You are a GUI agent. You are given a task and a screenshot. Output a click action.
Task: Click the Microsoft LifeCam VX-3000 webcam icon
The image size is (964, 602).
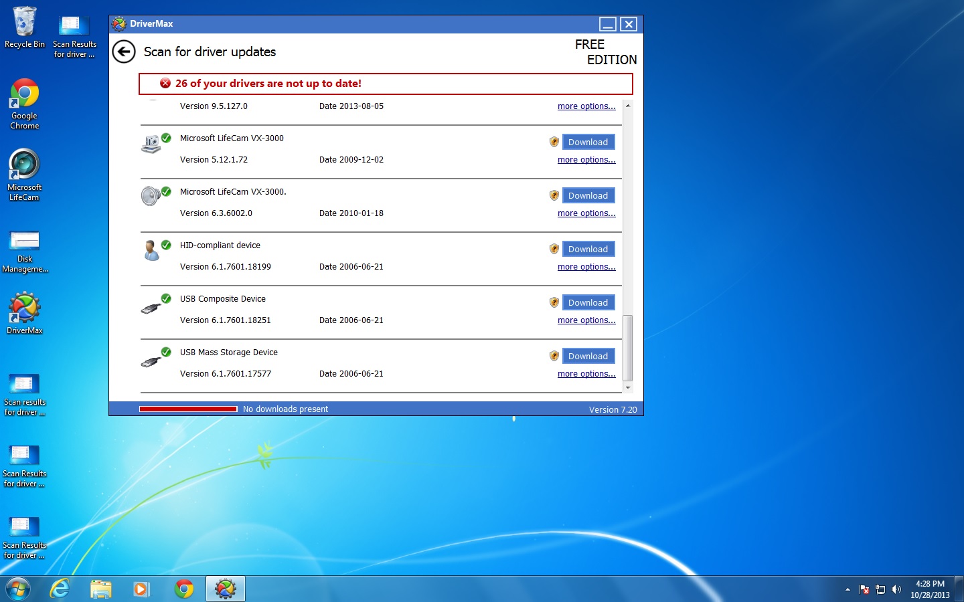click(x=151, y=143)
